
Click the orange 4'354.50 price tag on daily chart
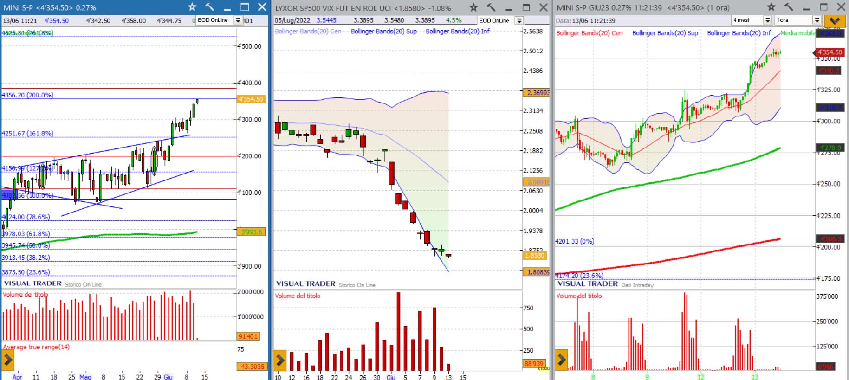click(x=251, y=99)
